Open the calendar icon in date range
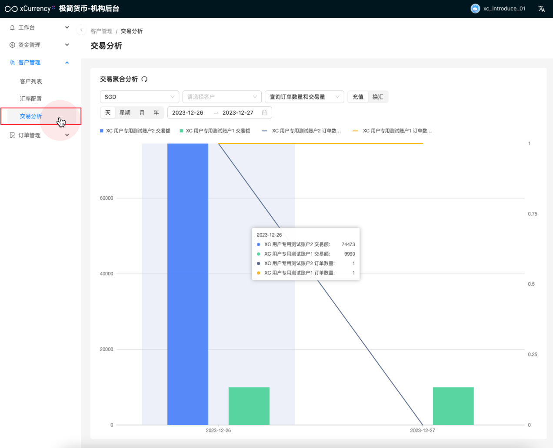 click(x=264, y=113)
